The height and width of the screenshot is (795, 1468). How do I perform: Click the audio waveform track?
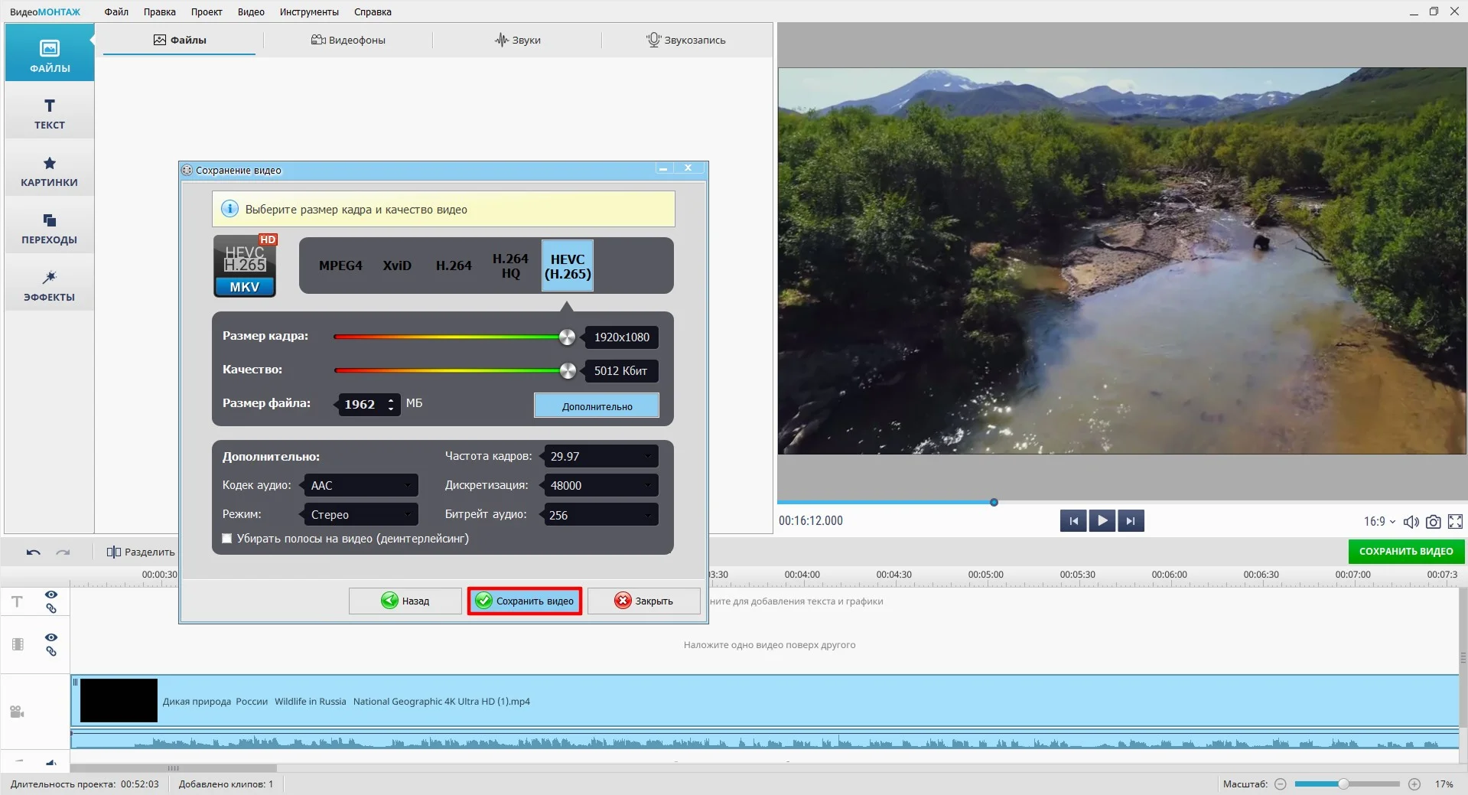click(x=765, y=741)
